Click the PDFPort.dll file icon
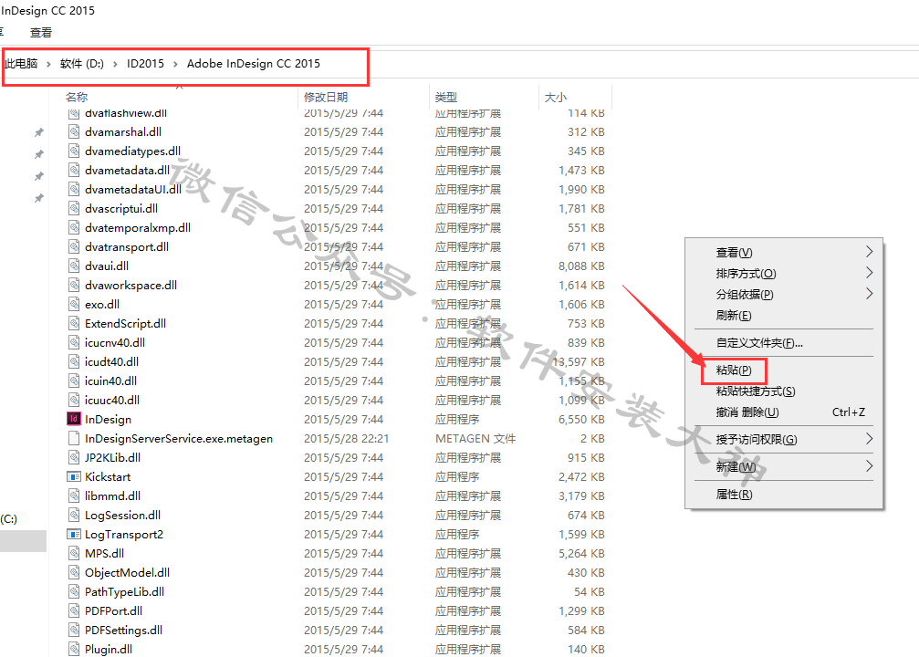Image resolution: width=919 pixels, height=657 pixels. pos(74,610)
